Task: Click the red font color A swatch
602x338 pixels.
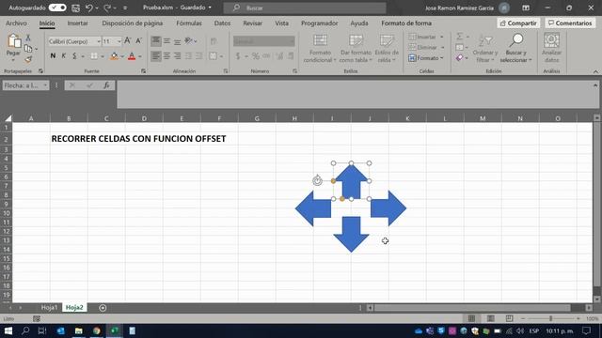Action: tap(132, 56)
